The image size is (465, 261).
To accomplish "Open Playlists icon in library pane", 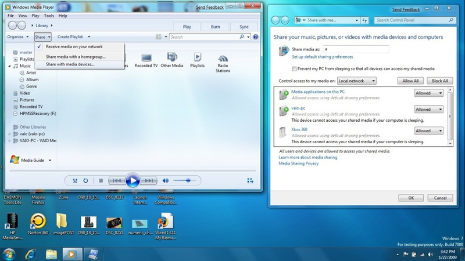I will [x=197, y=60].
